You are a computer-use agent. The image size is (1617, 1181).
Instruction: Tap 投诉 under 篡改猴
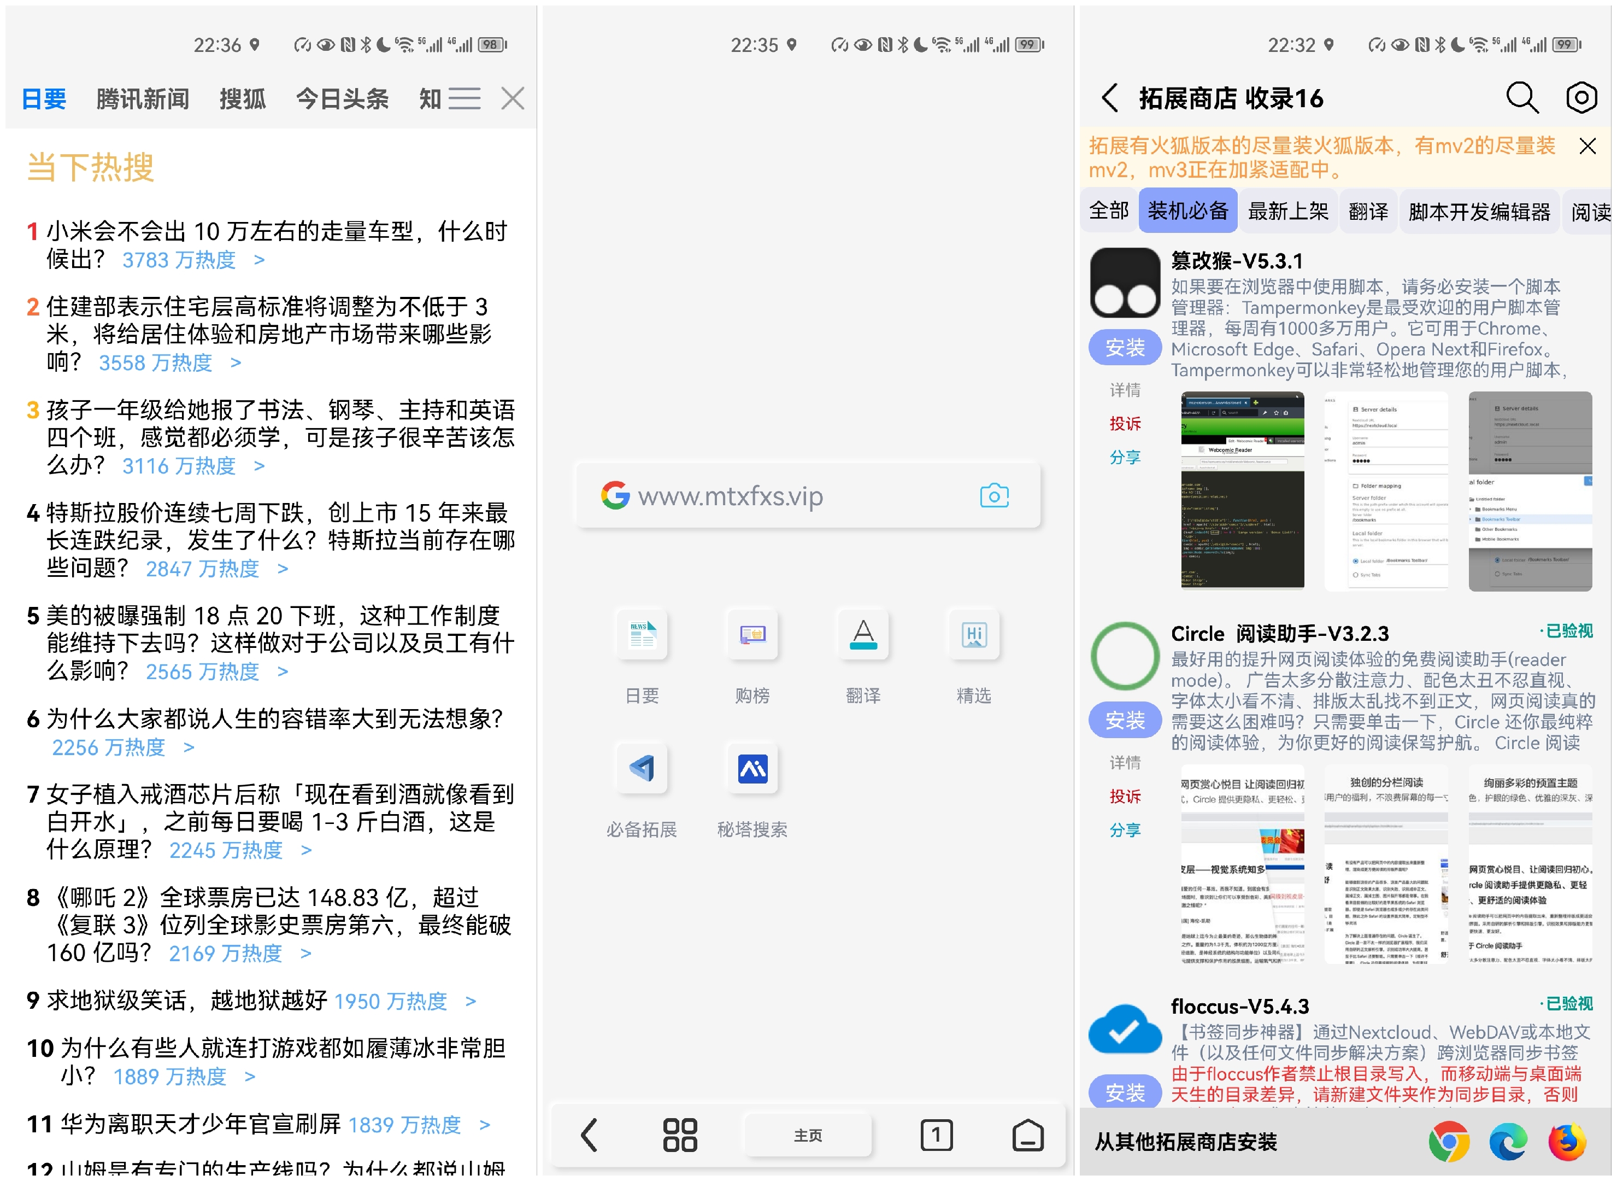click(x=1125, y=423)
